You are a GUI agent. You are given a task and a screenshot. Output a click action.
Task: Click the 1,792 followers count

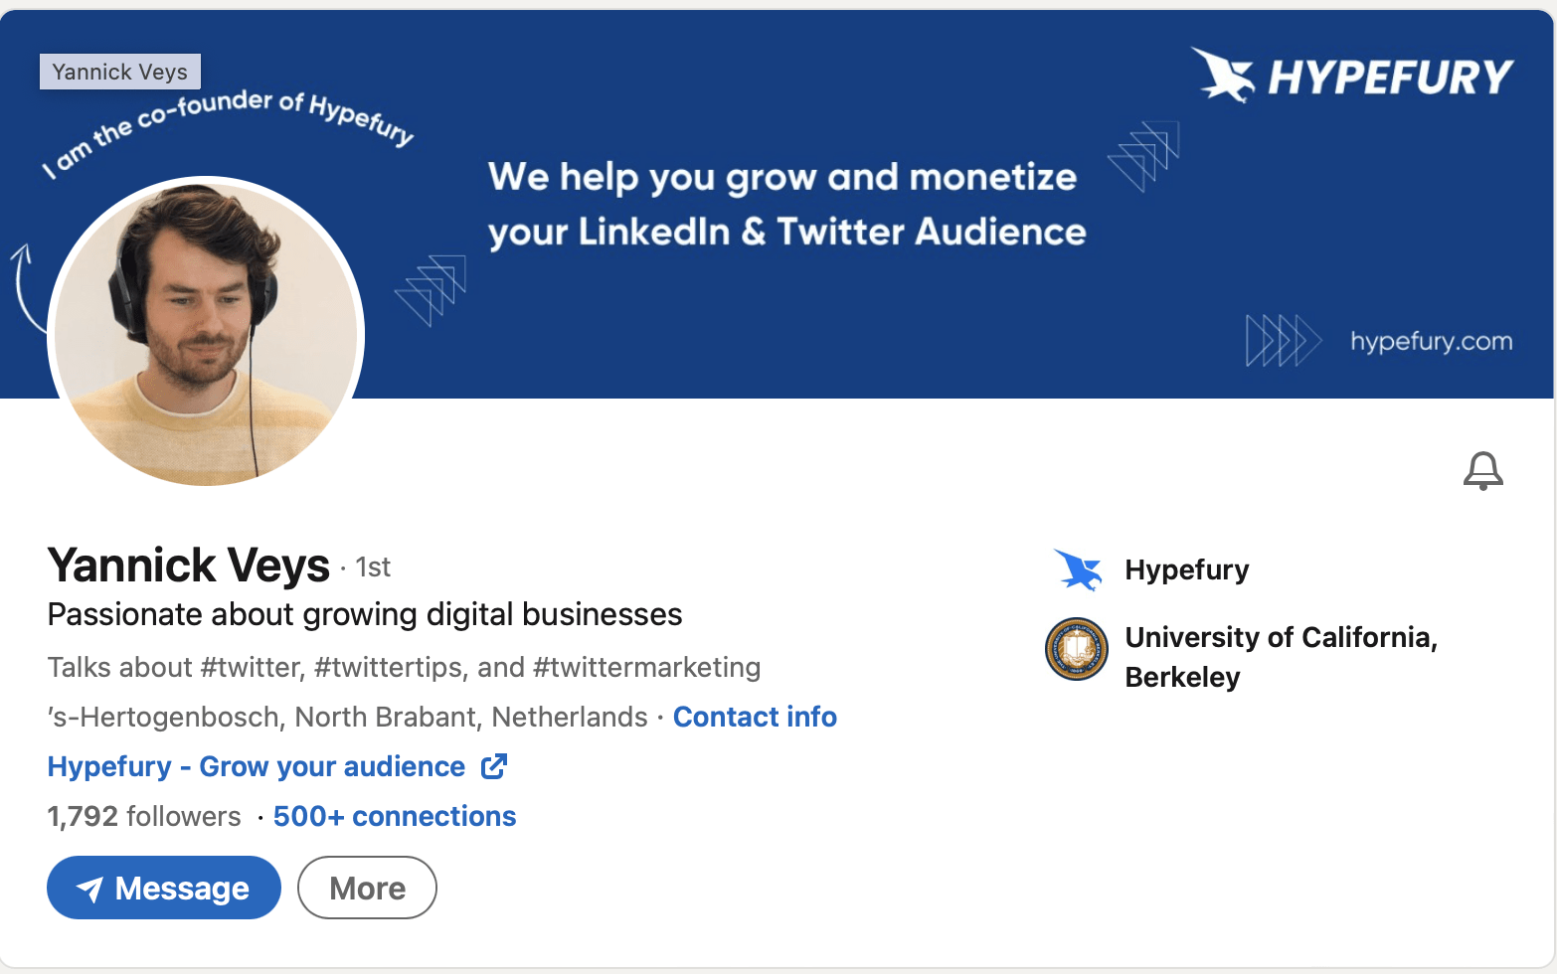143,816
